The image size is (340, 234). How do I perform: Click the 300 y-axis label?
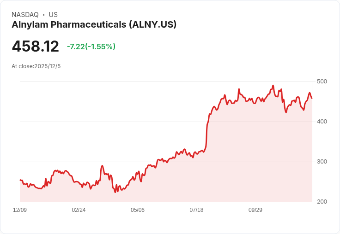[322, 162]
